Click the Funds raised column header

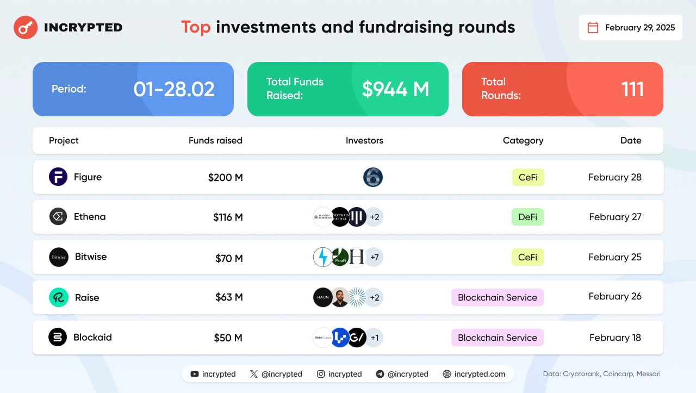(x=215, y=140)
